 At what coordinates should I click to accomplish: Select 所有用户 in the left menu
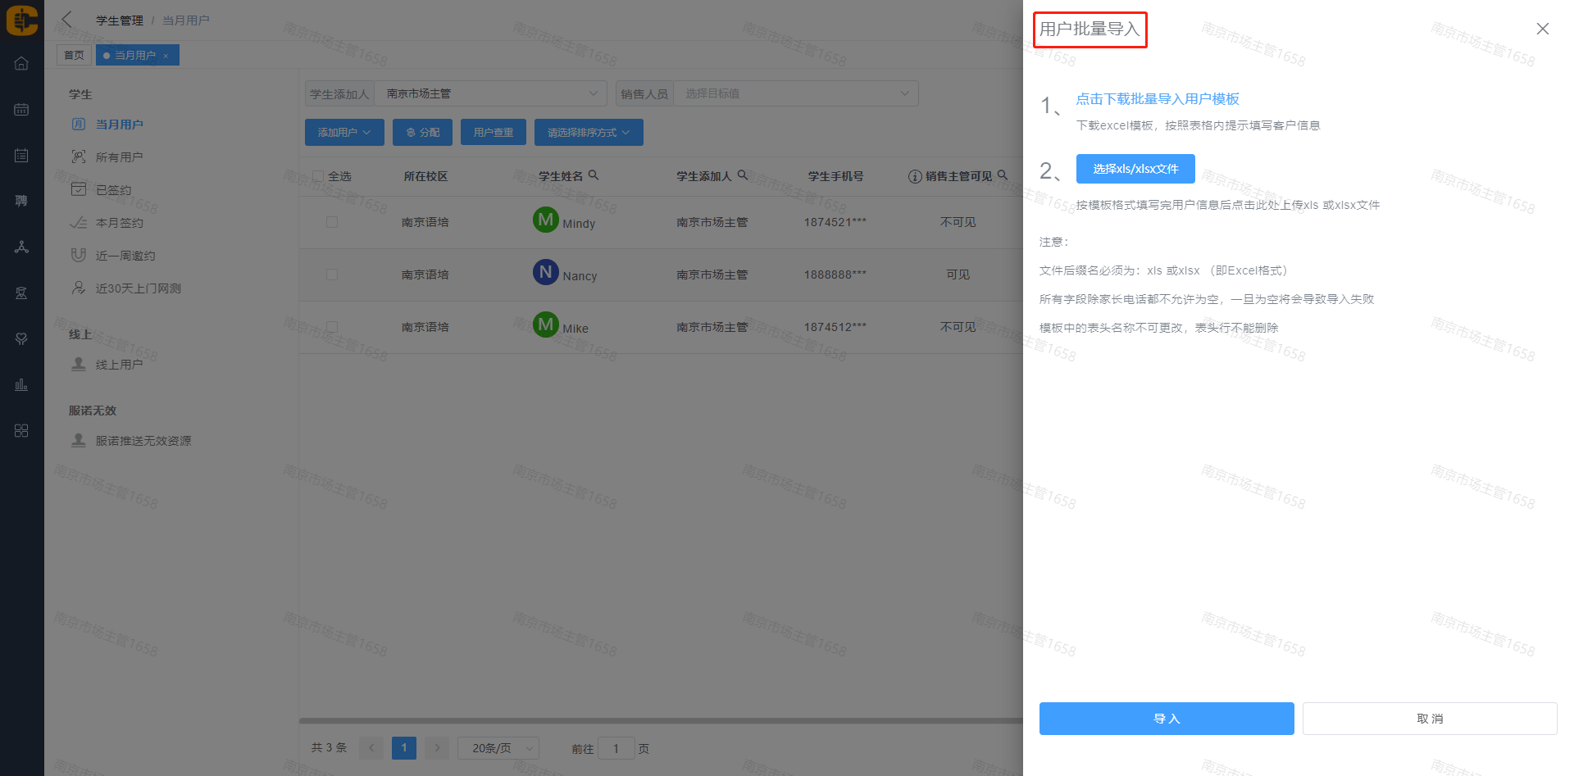coord(119,157)
